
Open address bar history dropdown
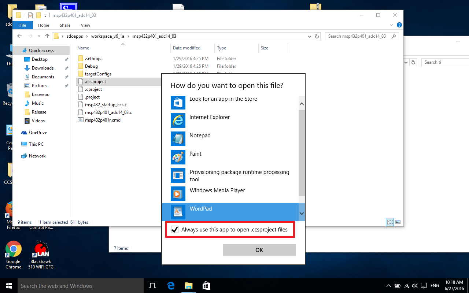tap(310, 36)
